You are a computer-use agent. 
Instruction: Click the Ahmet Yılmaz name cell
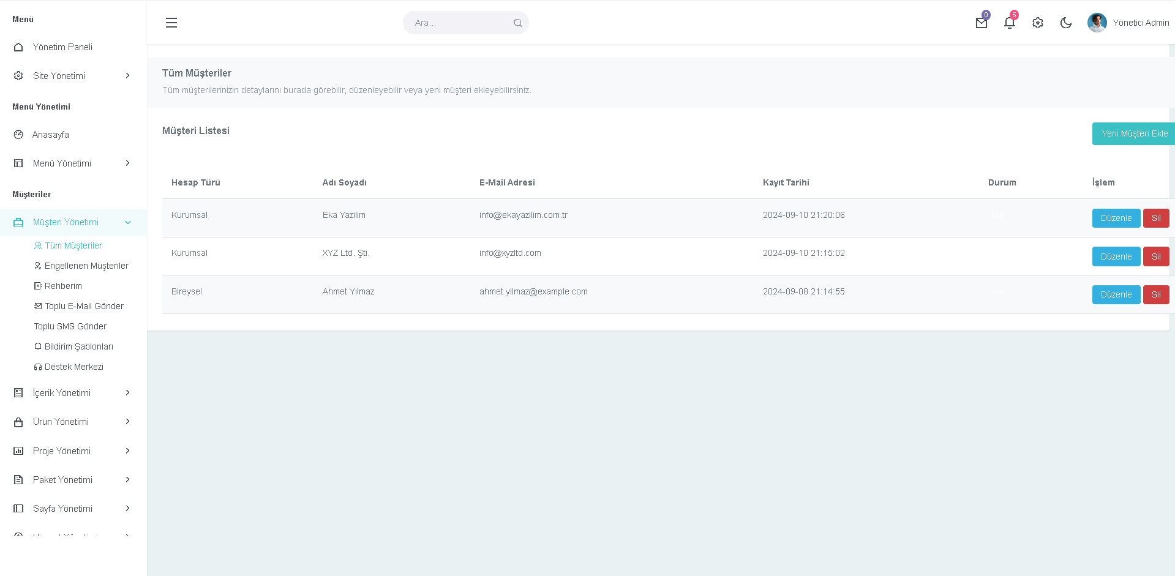tap(348, 291)
